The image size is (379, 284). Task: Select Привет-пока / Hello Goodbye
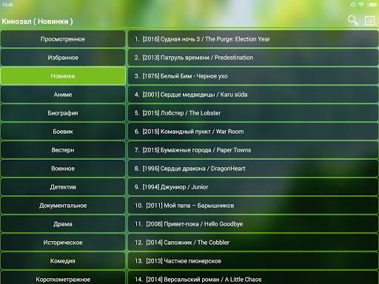click(x=253, y=224)
